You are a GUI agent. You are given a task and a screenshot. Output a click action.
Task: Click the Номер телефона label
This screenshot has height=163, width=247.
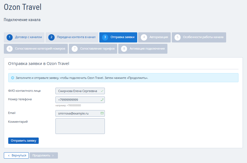click(20, 99)
